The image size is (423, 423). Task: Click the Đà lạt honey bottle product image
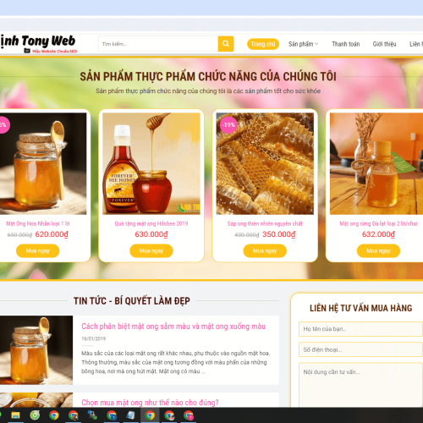coord(376,163)
